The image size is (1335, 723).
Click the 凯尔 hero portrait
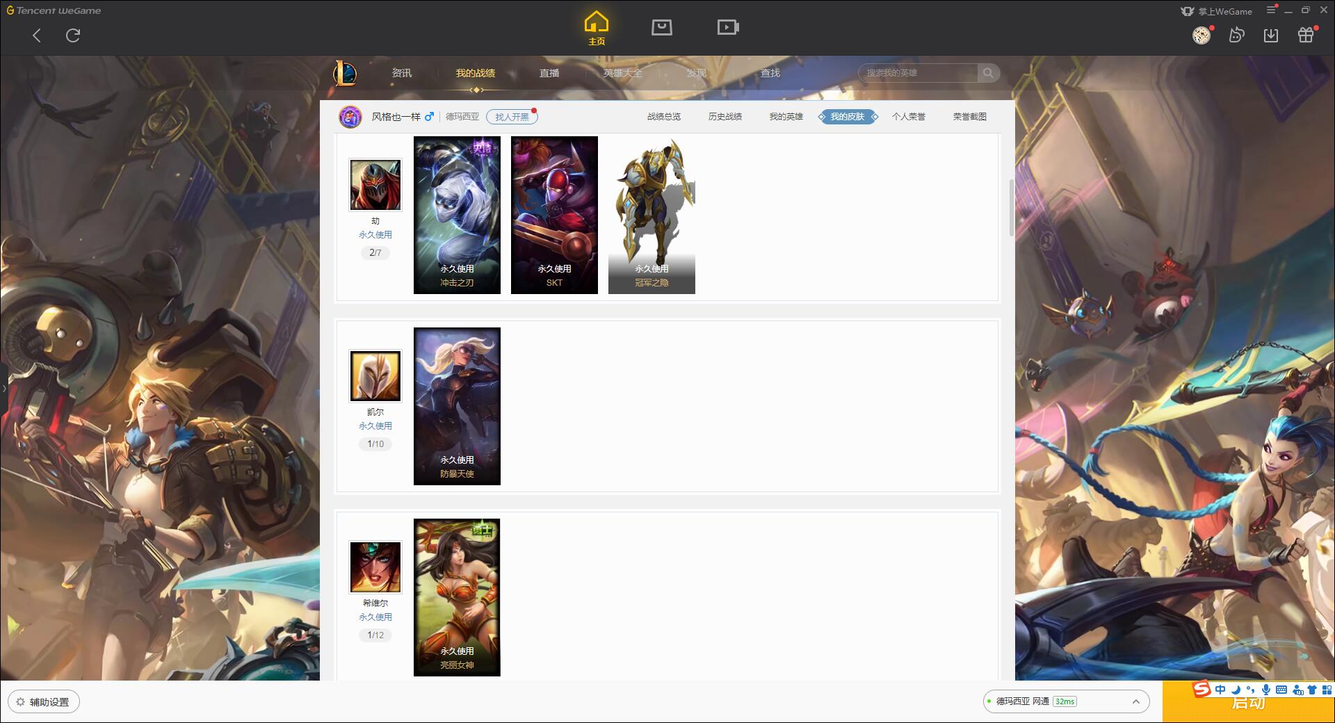[x=375, y=376]
